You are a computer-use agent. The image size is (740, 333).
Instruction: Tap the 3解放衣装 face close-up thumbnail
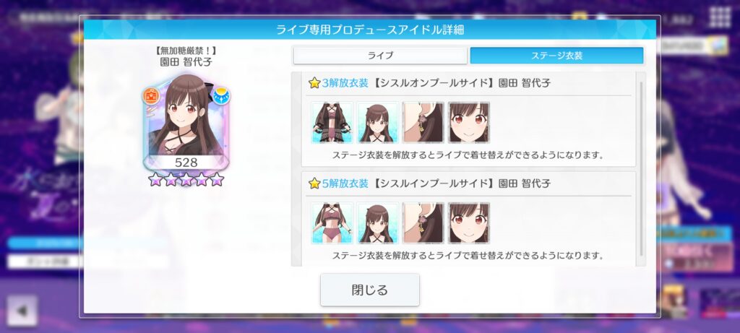click(468, 122)
